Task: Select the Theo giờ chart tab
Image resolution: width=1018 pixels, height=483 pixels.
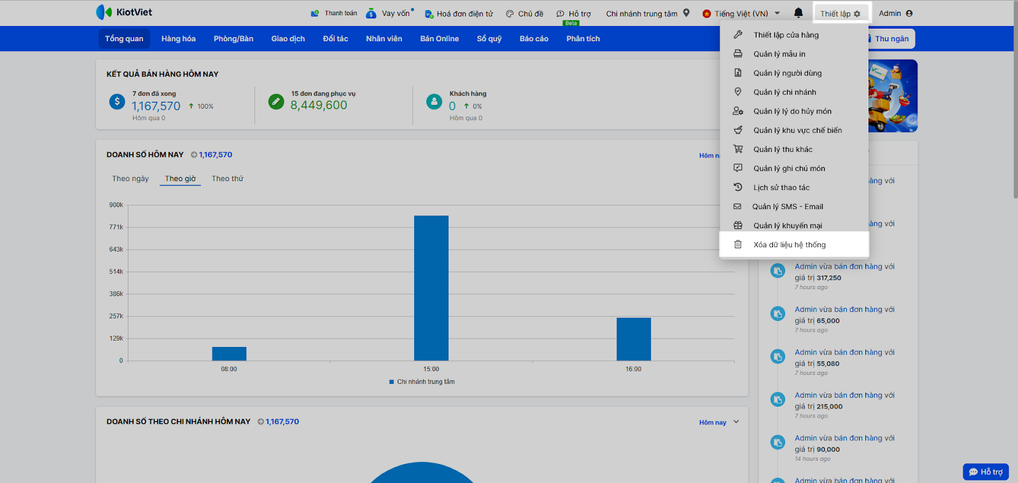Action: (x=180, y=179)
